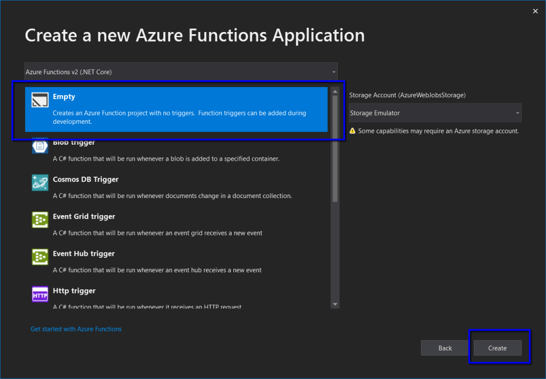Viewport: 546px width, 379px height.
Task: Expand the Storage Account selection list
Action: coord(516,113)
